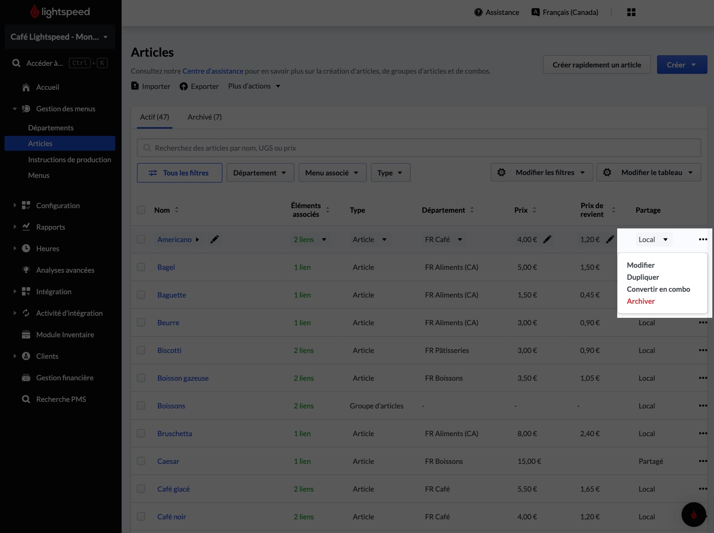714x533 pixels.
Task: Expand the Configuration sidebar section
Action: pyautogui.click(x=15, y=205)
